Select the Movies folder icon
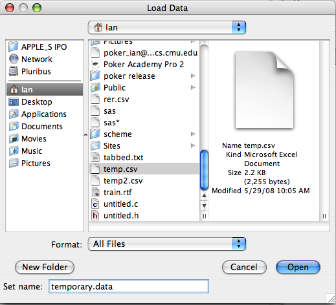Viewport: 336px width, 305px height. tap(14, 138)
